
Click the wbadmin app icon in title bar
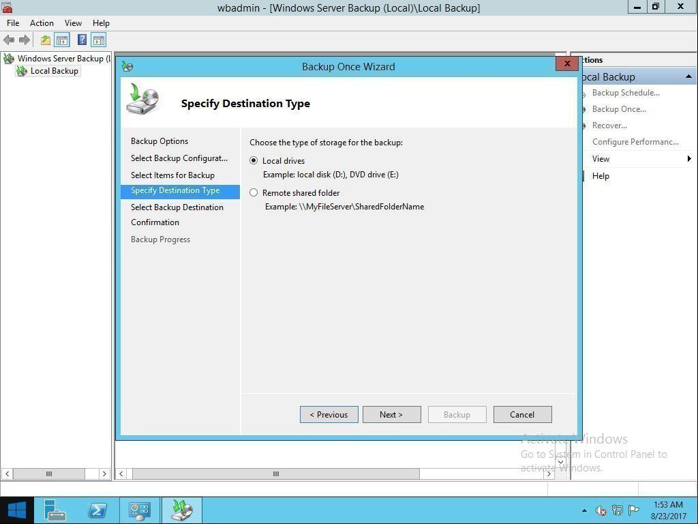(x=7, y=7)
